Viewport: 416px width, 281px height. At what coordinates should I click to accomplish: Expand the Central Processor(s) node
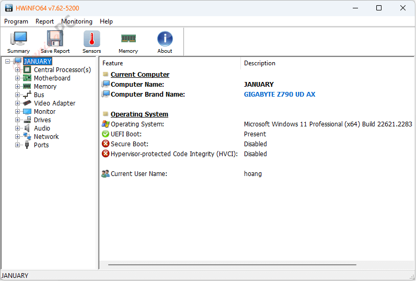pyautogui.click(x=18, y=69)
